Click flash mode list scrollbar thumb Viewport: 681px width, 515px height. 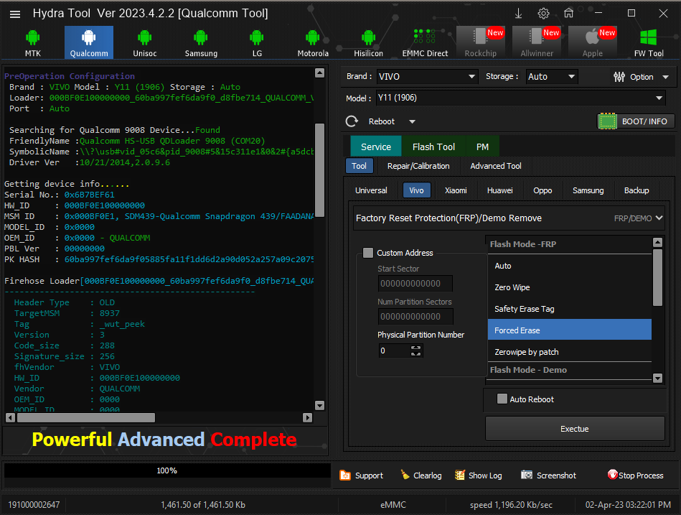click(x=657, y=277)
